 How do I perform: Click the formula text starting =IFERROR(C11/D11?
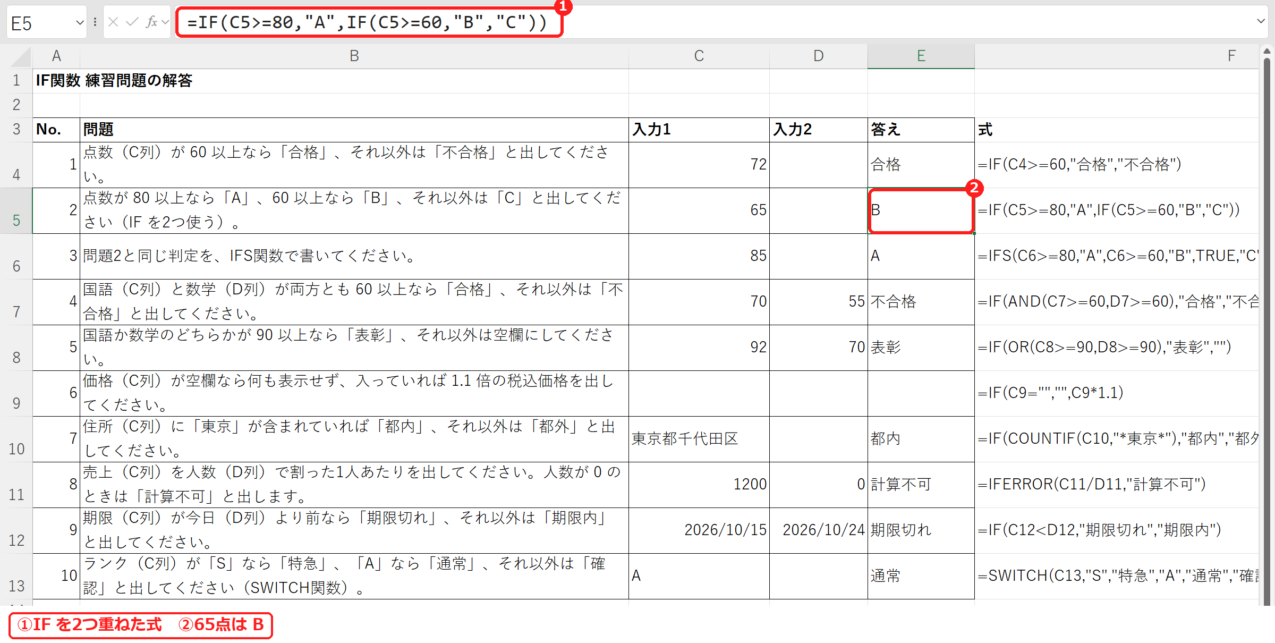[1092, 485]
